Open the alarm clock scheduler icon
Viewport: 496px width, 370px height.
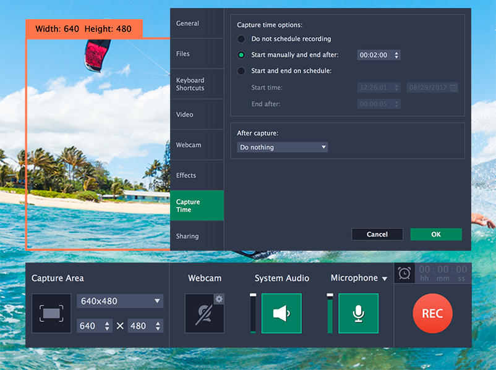pyautogui.click(x=404, y=273)
